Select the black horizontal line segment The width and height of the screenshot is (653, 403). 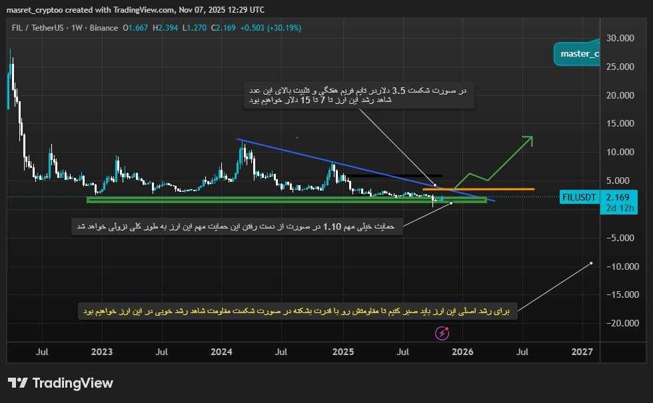point(393,176)
